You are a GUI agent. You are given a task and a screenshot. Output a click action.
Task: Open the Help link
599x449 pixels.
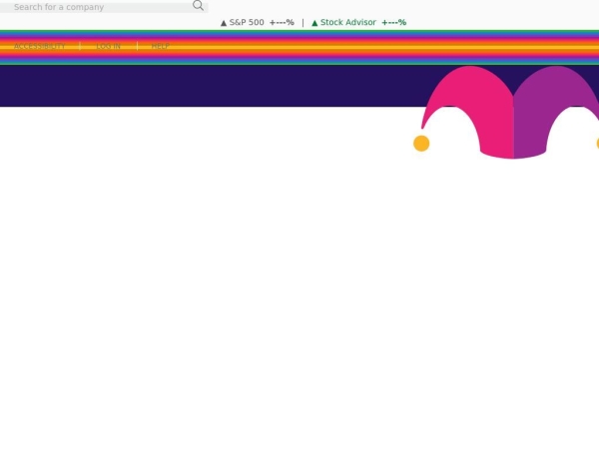pyautogui.click(x=161, y=46)
